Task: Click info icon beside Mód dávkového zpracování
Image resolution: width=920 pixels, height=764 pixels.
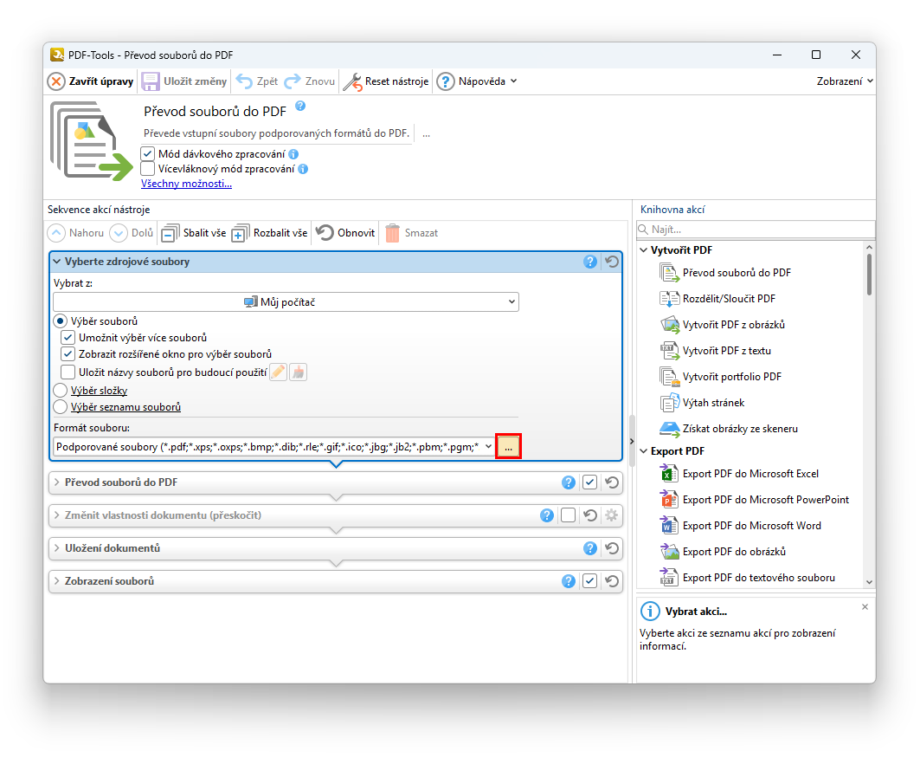Action: (x=293, y=154)
